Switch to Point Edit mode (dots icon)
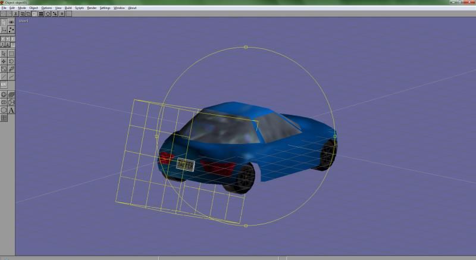Viewport: 476px width, 260px height. point(11,29)
